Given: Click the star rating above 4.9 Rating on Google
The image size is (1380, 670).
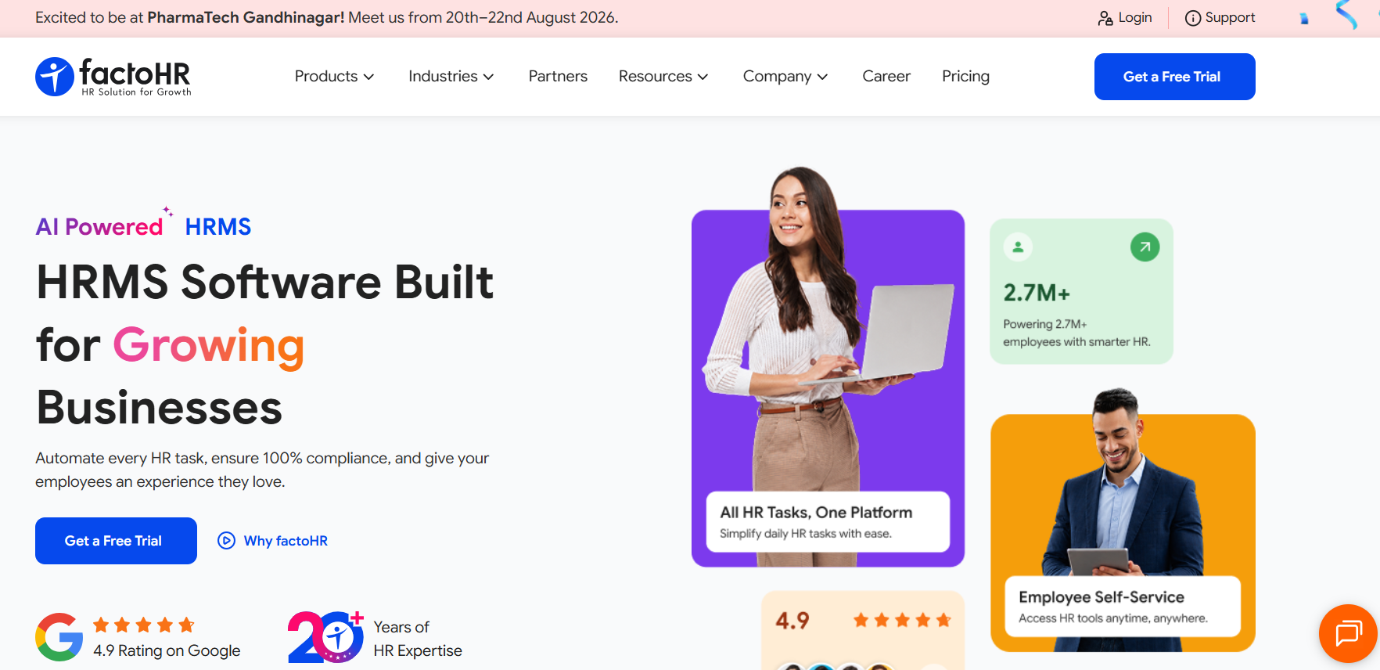Looking at the screenshot, I should 144,625.
